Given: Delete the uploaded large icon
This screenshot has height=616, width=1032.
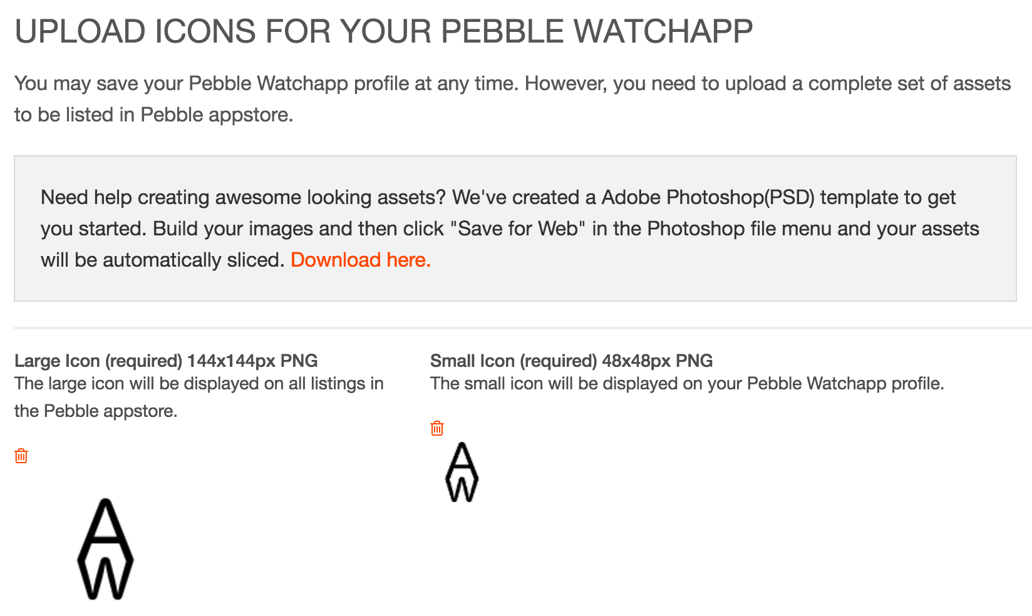Looking at the screenshot, I should point(21,456).
